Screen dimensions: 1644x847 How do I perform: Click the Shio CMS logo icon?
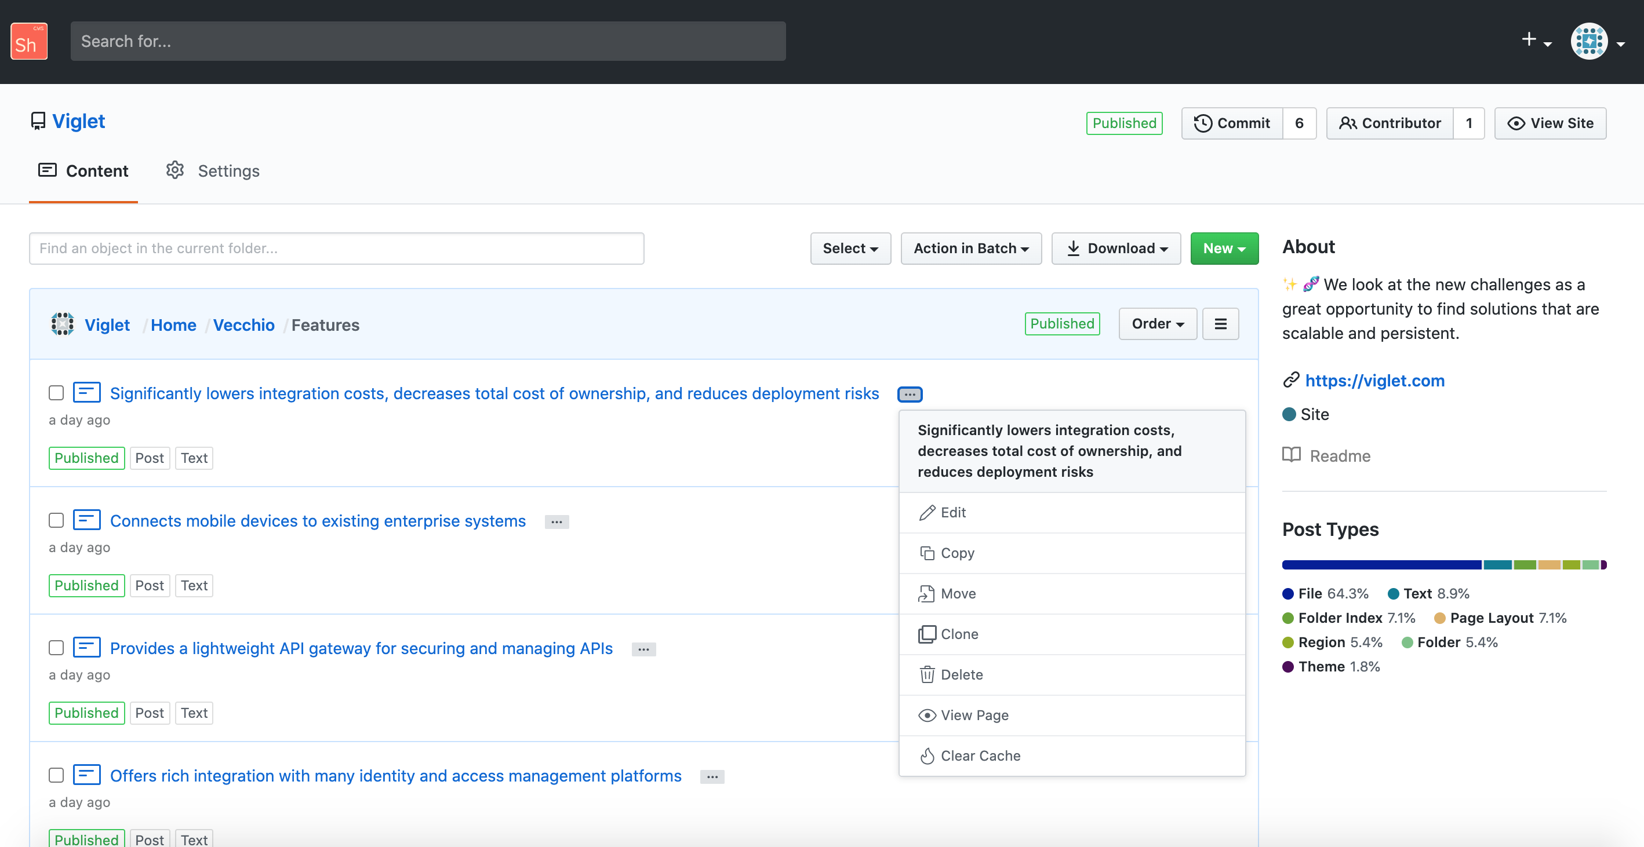point(29,42)
